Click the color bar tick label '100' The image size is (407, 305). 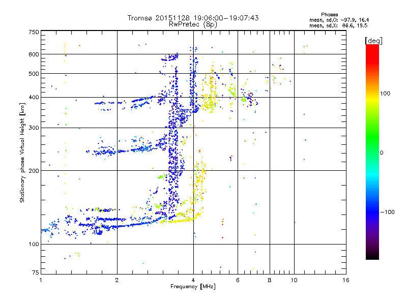(385, 94)
